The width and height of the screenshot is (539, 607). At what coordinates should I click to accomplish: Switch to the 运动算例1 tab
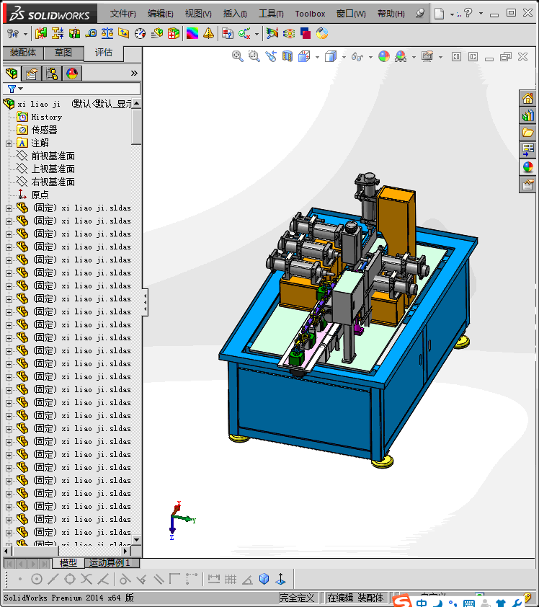(x=111, y=562)
